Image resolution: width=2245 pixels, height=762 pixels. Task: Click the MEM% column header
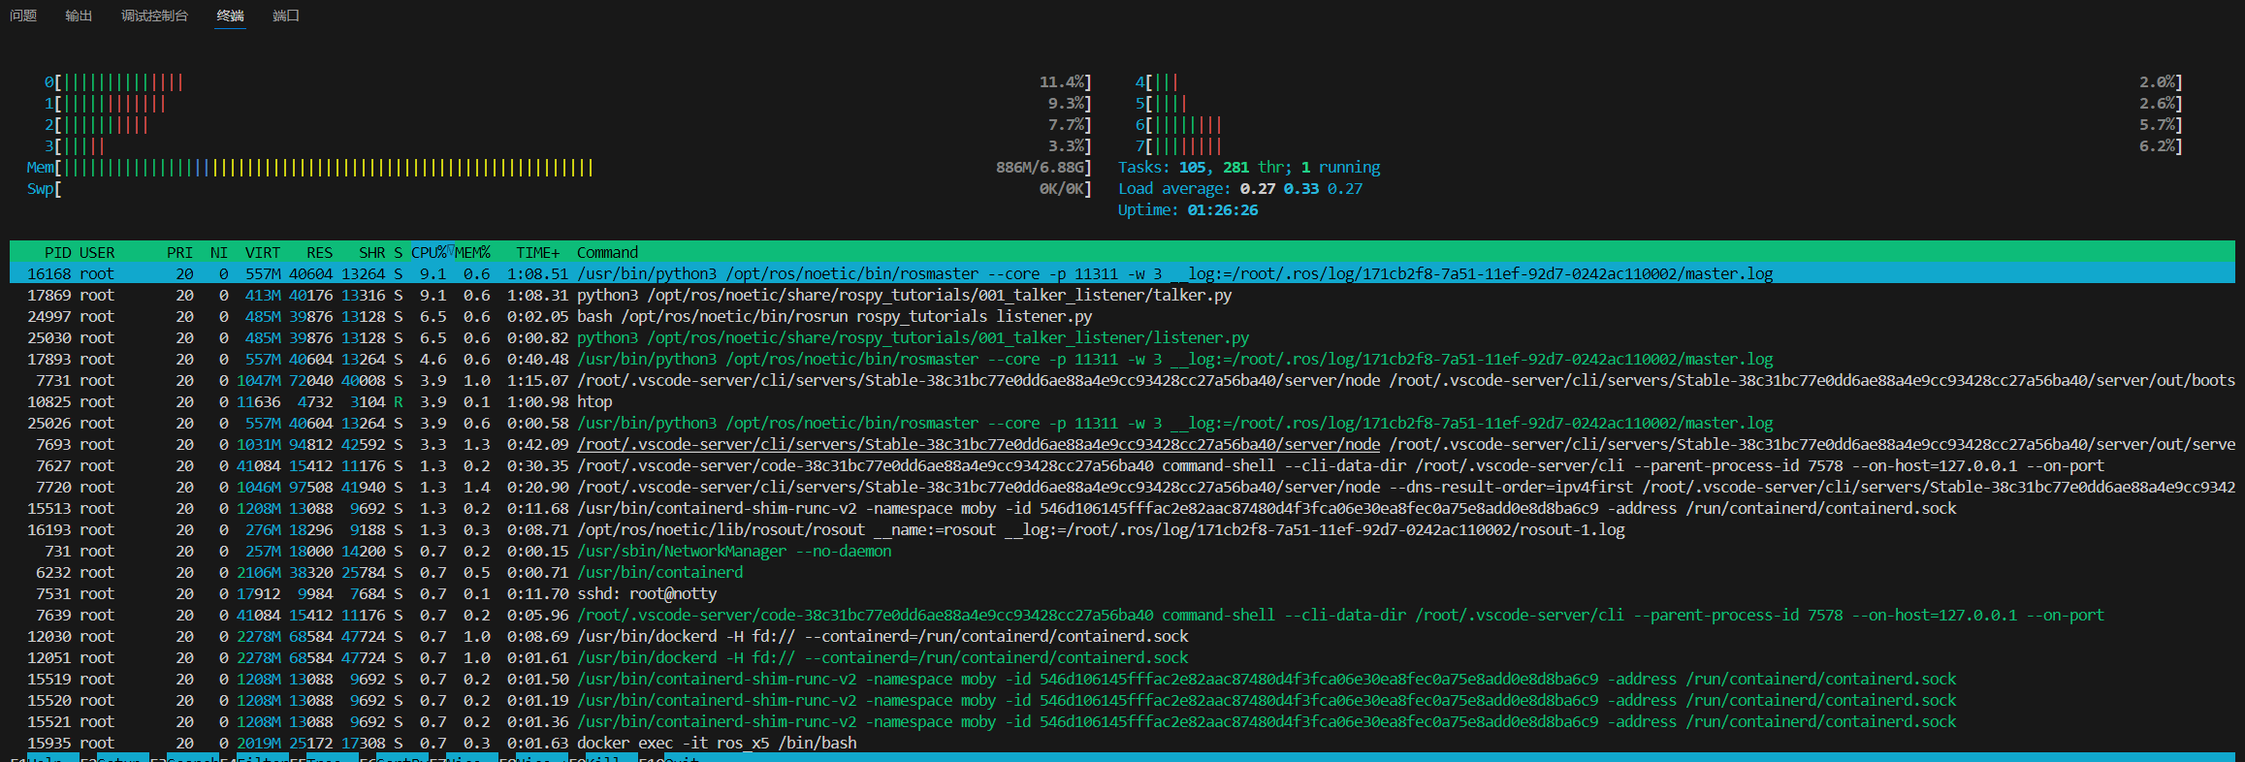[473, 252]
